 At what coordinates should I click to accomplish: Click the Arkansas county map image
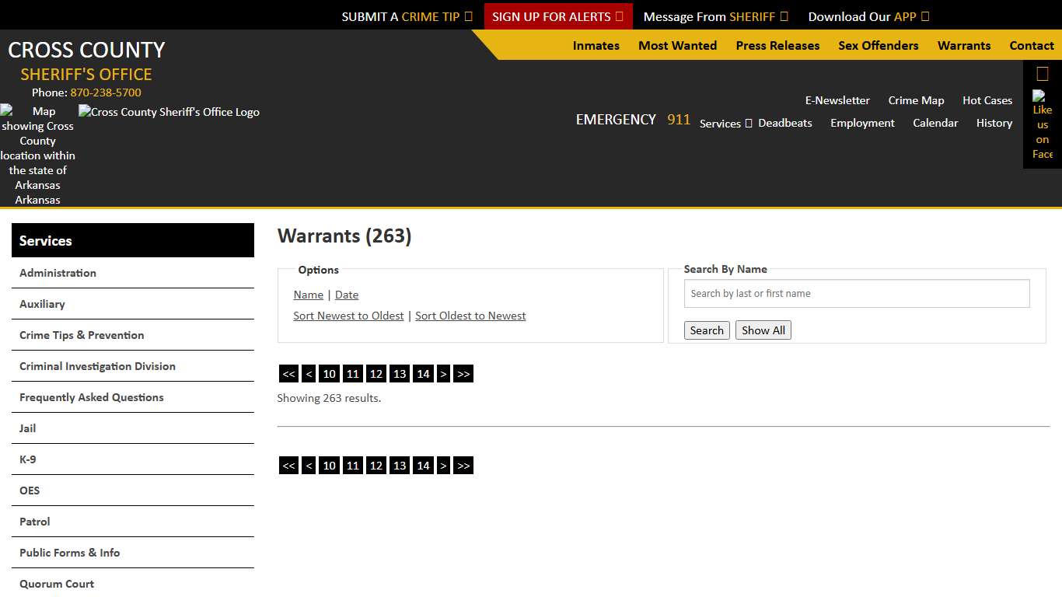click(x=37, y=155)
